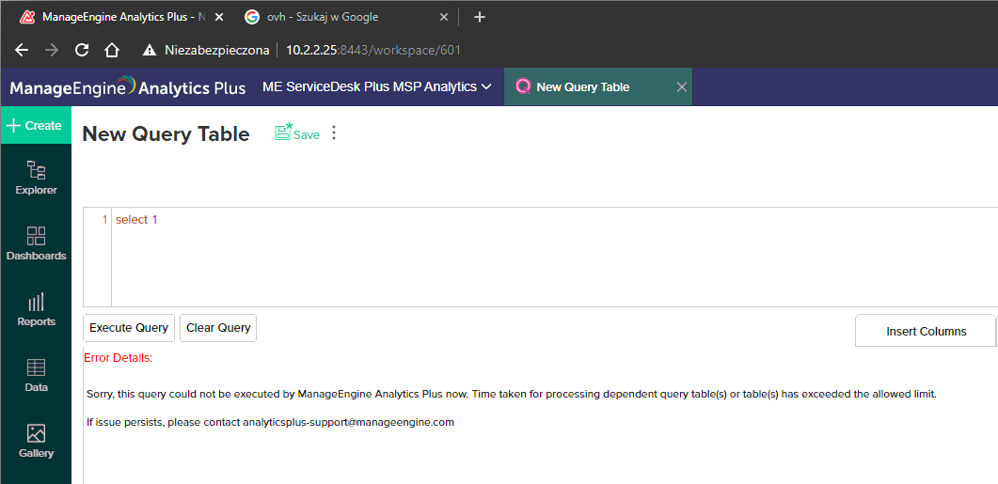Screen dimensions: 998x484
Task: Open Reports from the sidebar
Action: click(36, 310)
